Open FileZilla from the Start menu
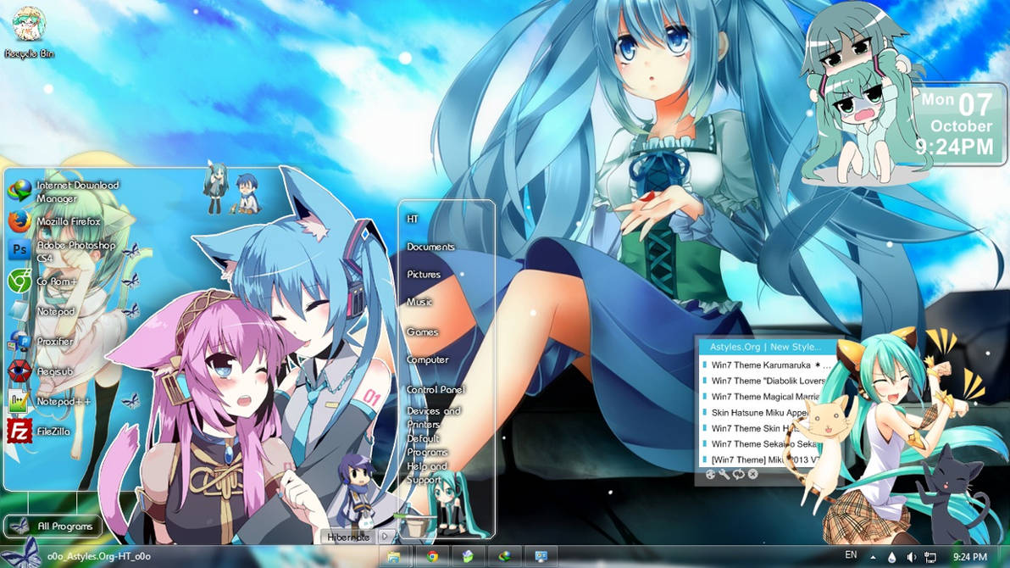Image resolution: width=1010 pixels, height=568 pixels. click(x=39, y=431)
